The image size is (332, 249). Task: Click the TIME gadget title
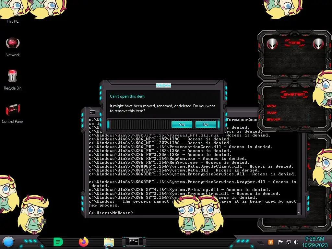pyautogui.click(x=294, y=43)
